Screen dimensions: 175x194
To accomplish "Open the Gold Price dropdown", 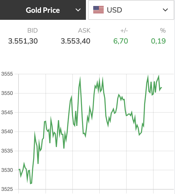I will (x=43, y=10).
